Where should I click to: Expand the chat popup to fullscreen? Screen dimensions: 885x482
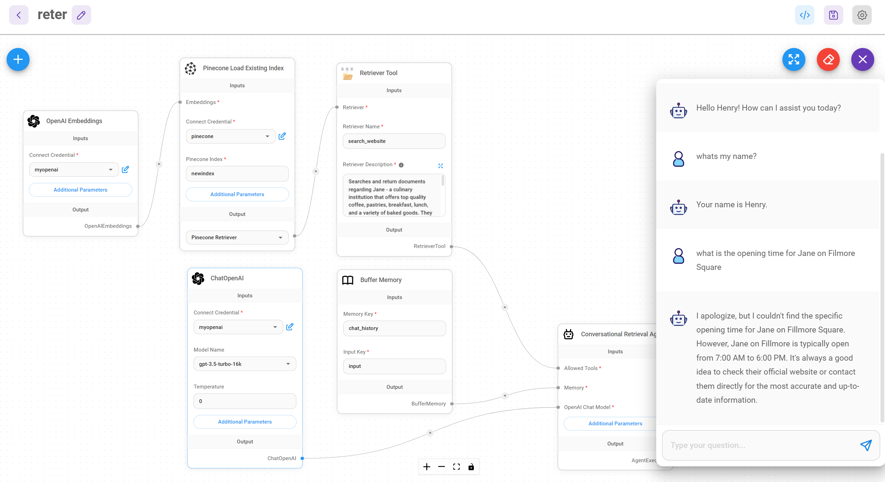click(794, 59)
